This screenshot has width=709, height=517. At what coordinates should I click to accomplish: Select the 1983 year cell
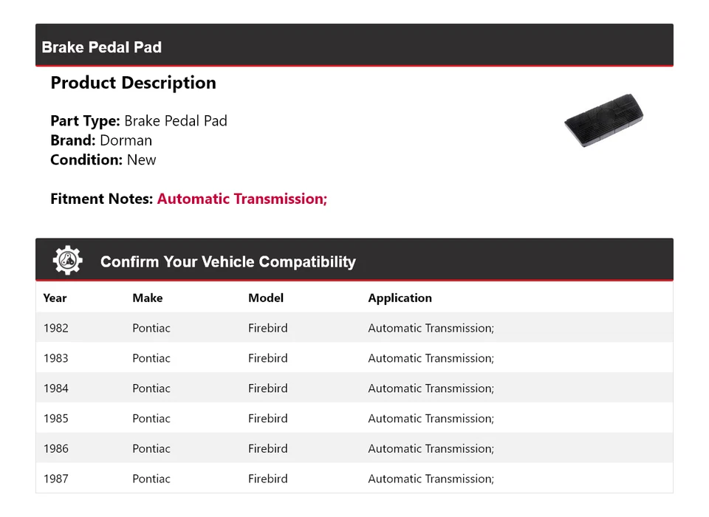coord(55,358)
